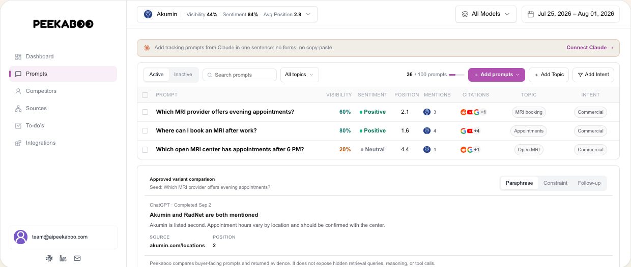Click the MRI booking topic tag
The height and width of the screenshot is (267, 631).
click(529, 112)
